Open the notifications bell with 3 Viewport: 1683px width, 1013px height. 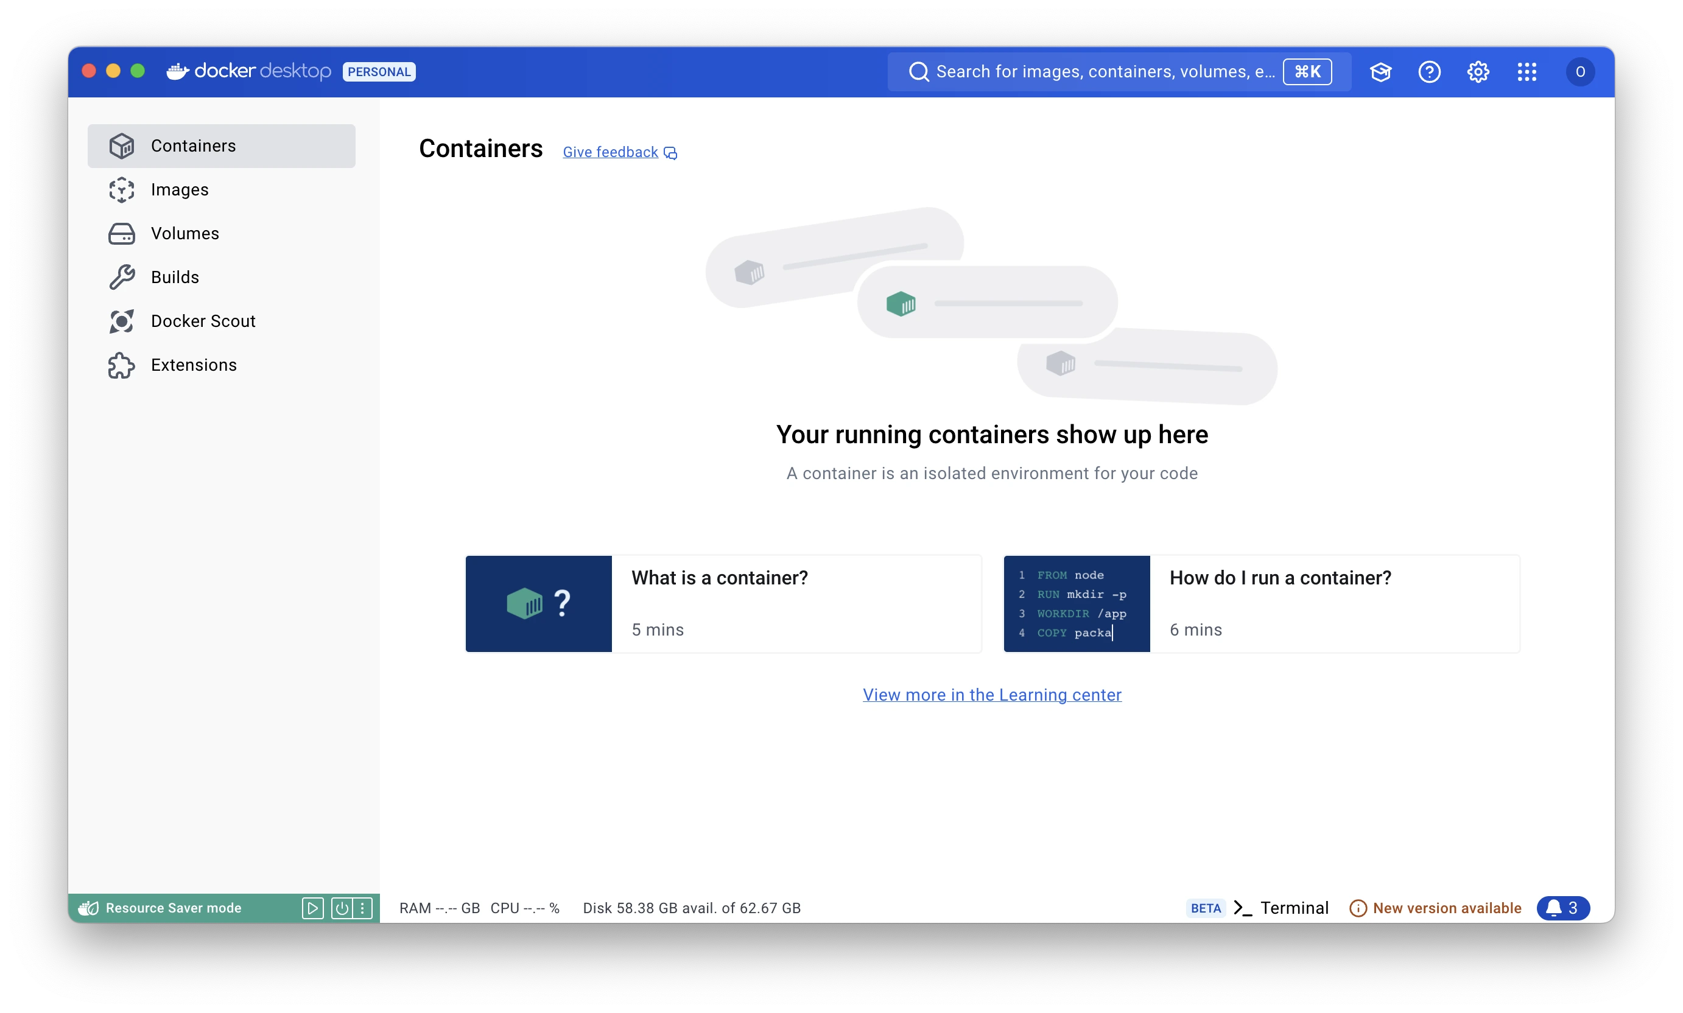click(x=1562, y=908)
